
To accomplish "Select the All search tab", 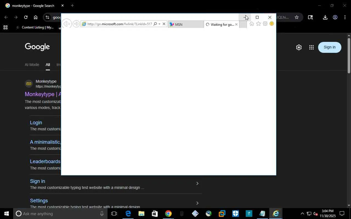I will [x=48, y=65].
